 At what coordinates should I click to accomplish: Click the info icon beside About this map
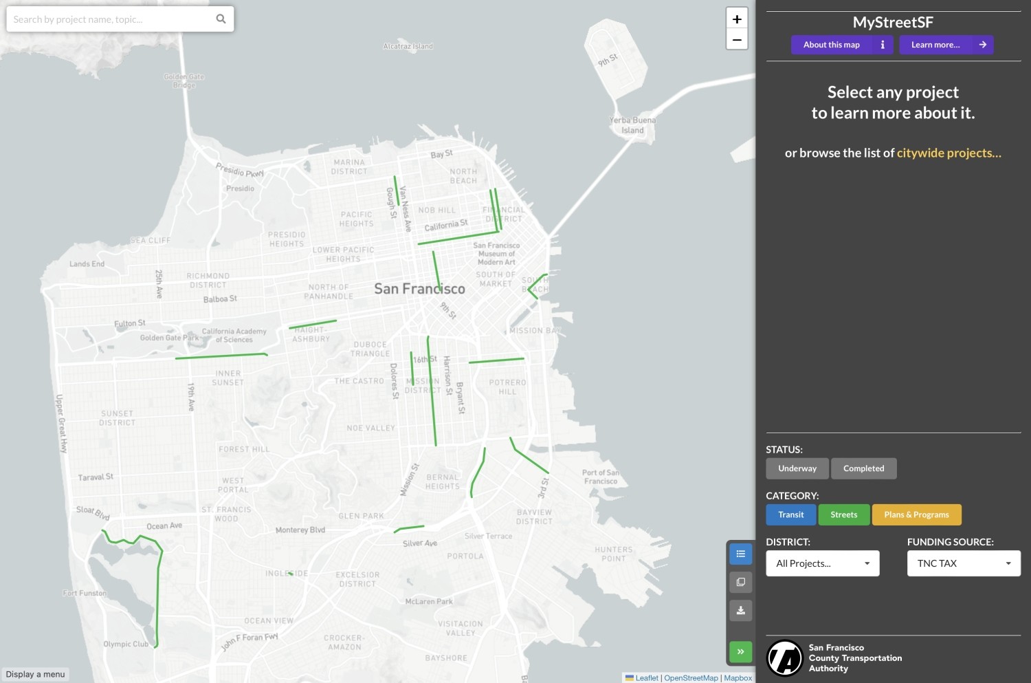[883, 45]
